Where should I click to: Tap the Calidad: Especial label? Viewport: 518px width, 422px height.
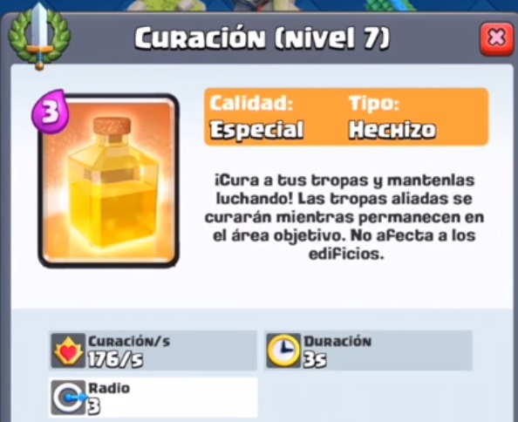(x=256, y=116)
